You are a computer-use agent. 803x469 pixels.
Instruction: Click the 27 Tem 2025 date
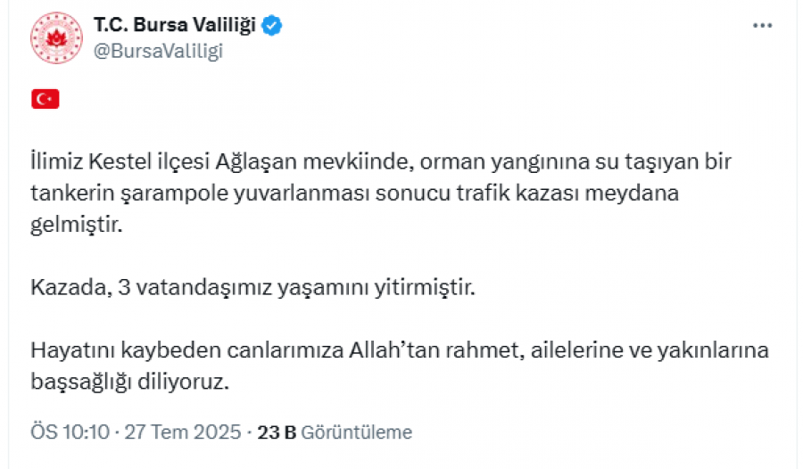[183, 432]
